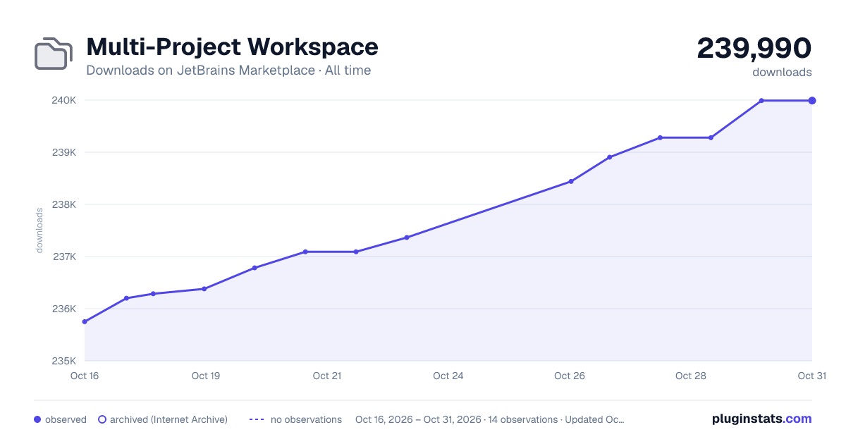The height and width of the screenshot is (444, 846).
Task: Click the 239,990 total downloads figure
Action: (x=754, y=48)
